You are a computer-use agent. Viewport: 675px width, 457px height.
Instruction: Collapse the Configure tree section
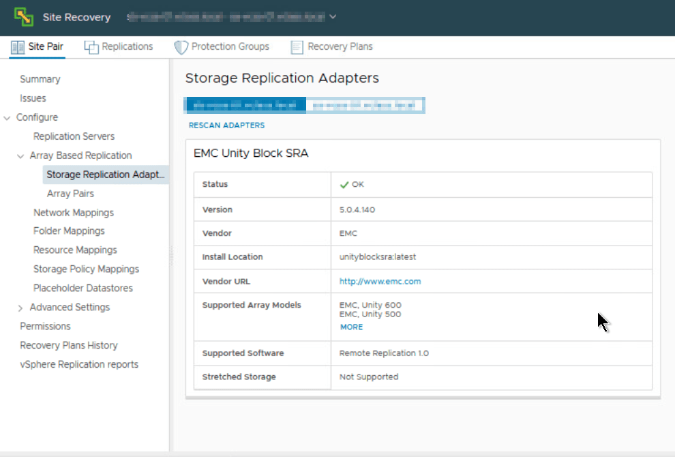(7, 118)
